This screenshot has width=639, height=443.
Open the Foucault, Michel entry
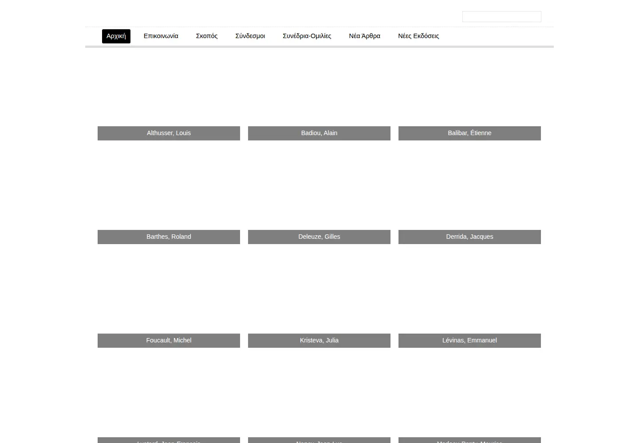169,341
